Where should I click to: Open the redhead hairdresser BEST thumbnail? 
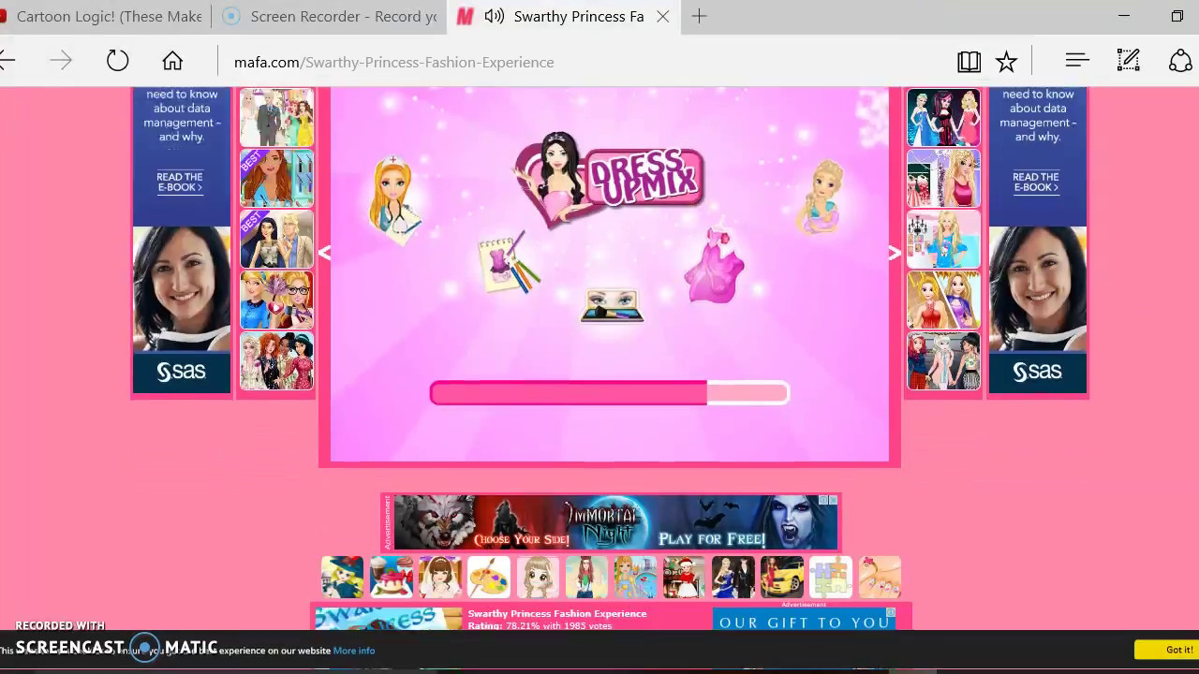pos(276,178)
